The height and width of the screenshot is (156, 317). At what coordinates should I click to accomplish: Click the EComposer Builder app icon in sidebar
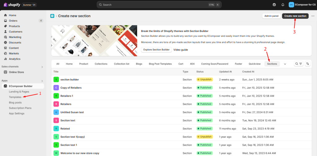(6, 86)
